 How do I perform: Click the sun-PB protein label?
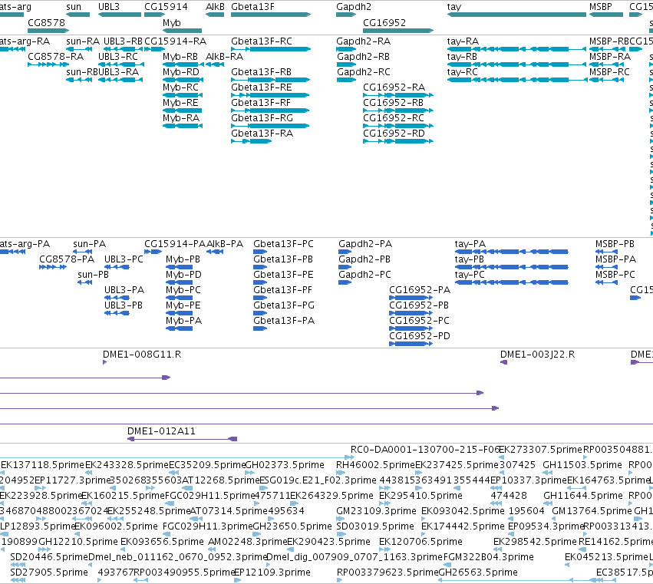click(93, 275)
